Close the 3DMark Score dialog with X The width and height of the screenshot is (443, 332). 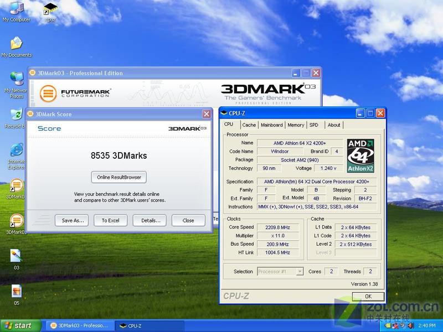(x=207, y=114)
